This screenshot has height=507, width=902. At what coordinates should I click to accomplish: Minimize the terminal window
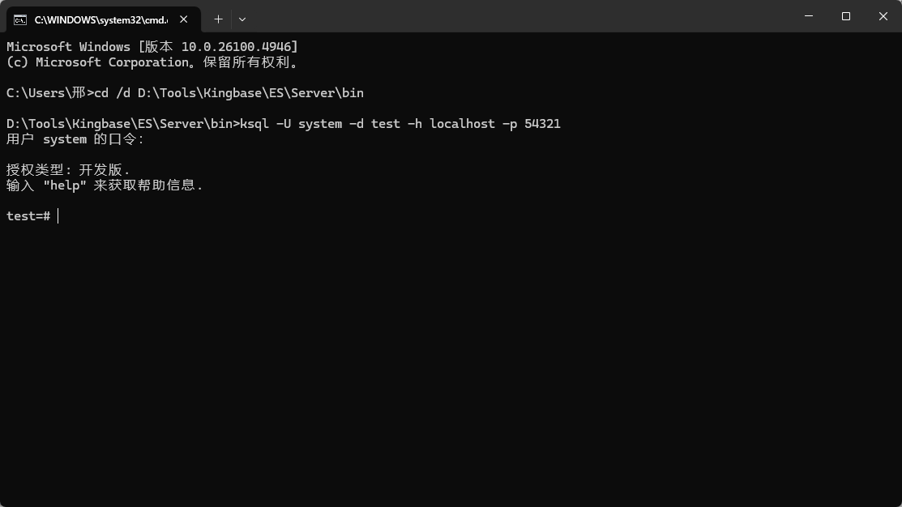point(809,16)
